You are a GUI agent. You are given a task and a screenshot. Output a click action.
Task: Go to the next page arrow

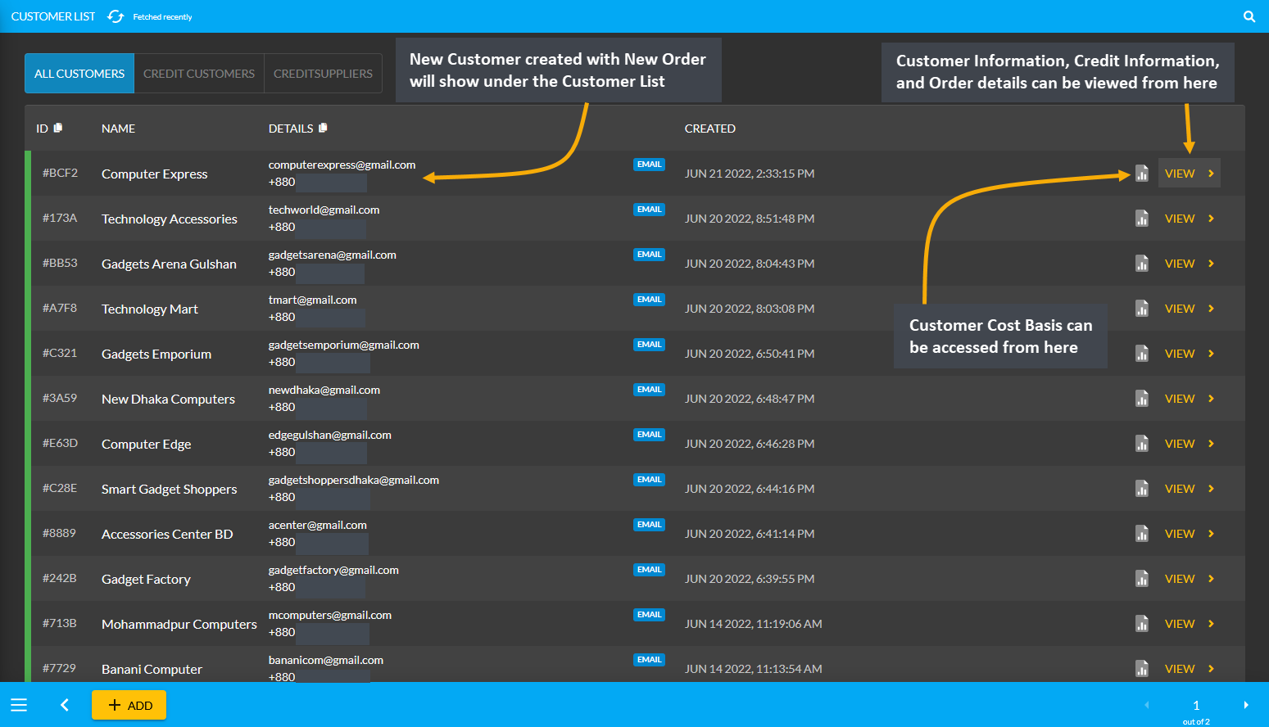(x=1246, y=705)
